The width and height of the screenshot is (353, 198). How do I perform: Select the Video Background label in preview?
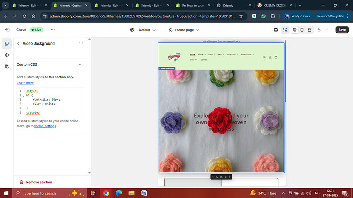point(167,68)
